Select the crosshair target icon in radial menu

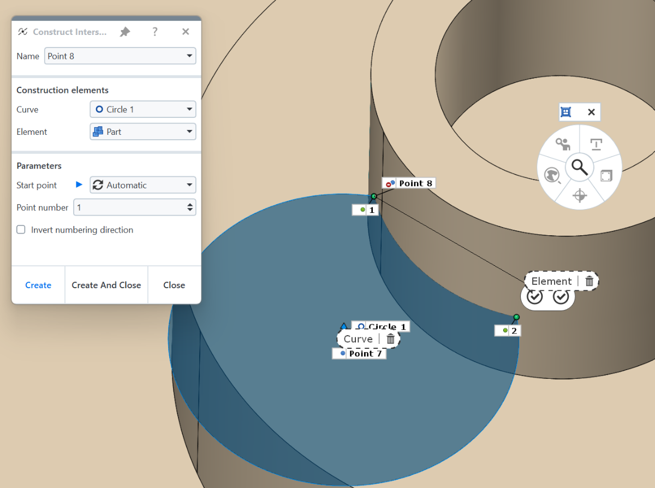[x=580, y=195]
